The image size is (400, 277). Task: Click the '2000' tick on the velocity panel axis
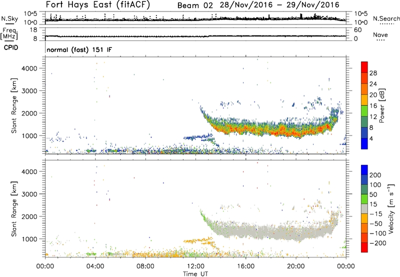[29, 216]
